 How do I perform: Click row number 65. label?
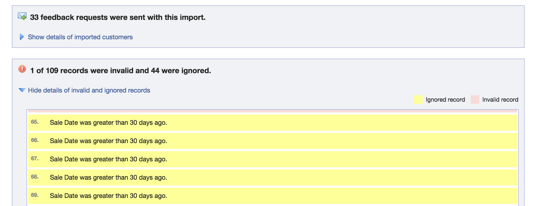35,122
